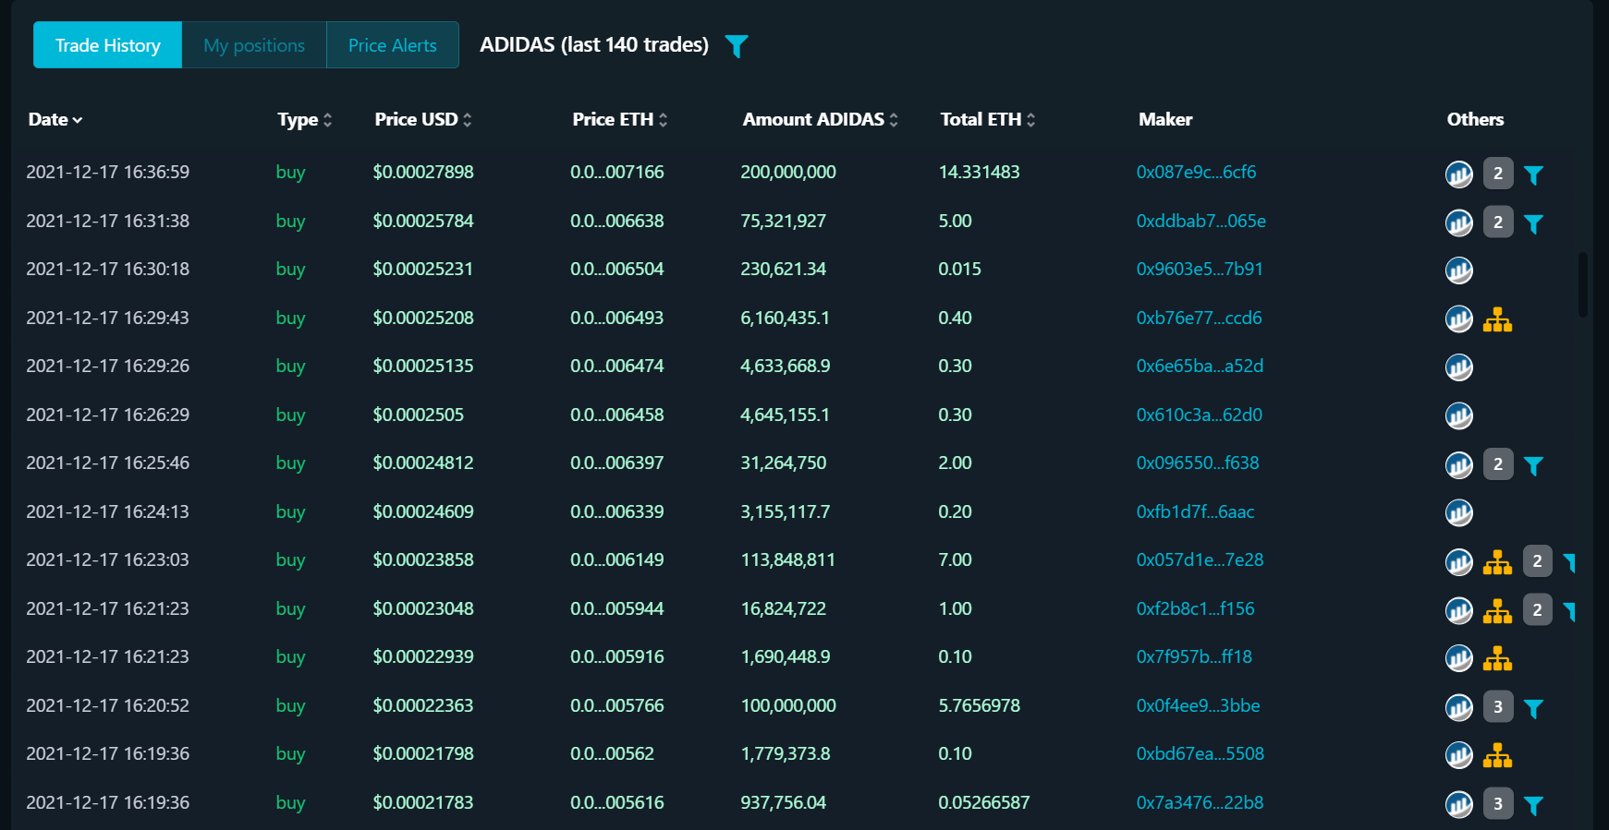
Task: Open chart icon for the 16:36:59 trade
Action: [1458, 174]
